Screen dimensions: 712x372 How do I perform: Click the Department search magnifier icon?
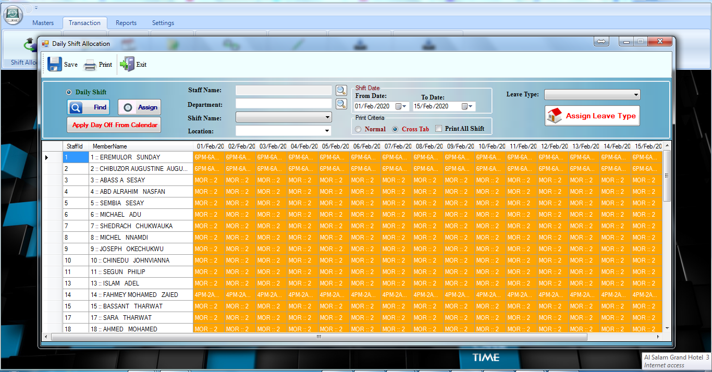pyautogui.click(x=341, y=104)
